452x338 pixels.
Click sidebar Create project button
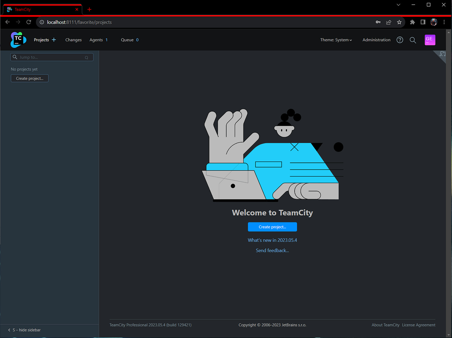tap(30, 78)
